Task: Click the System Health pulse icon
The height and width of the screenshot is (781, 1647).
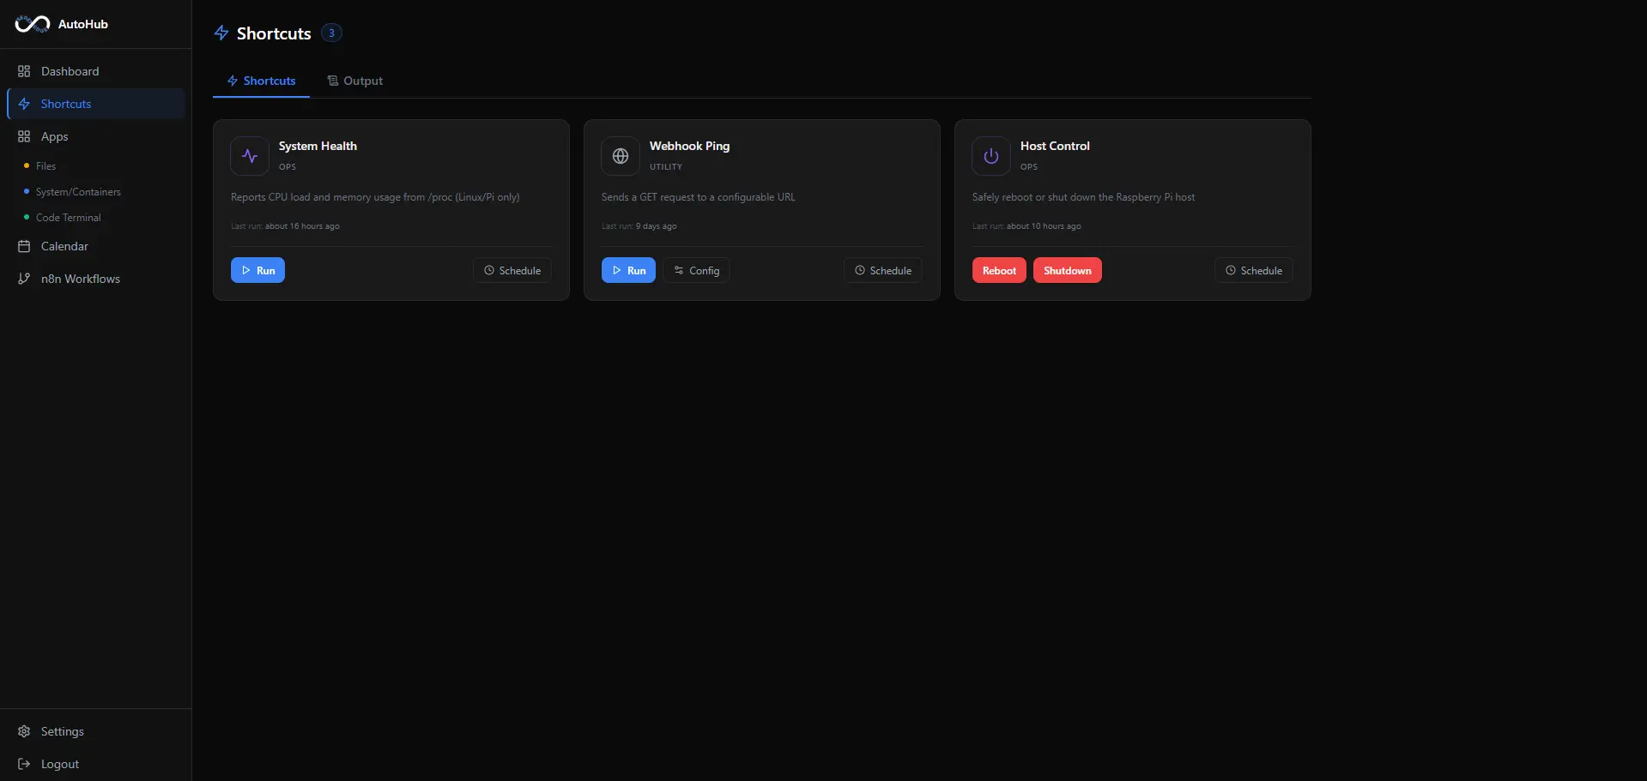Action: (x=250, y=156)
